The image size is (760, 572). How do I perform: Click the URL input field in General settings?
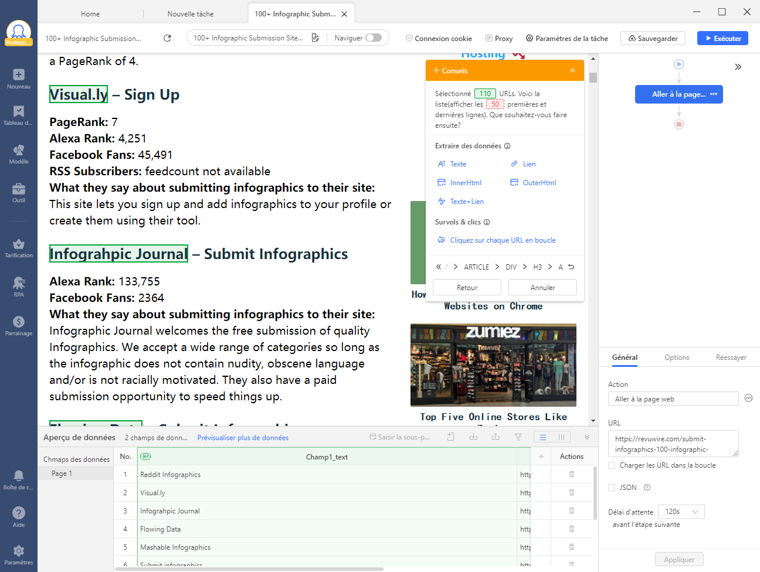[x=673, y=444]
